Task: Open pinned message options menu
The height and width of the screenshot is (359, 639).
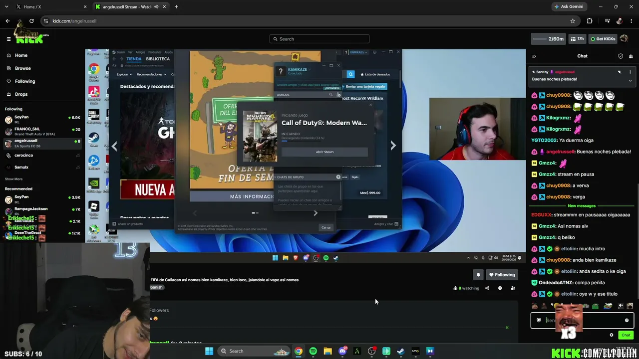Action: click(x=630, y=72)
